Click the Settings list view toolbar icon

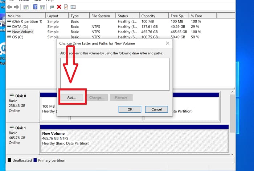pos(73,7)
